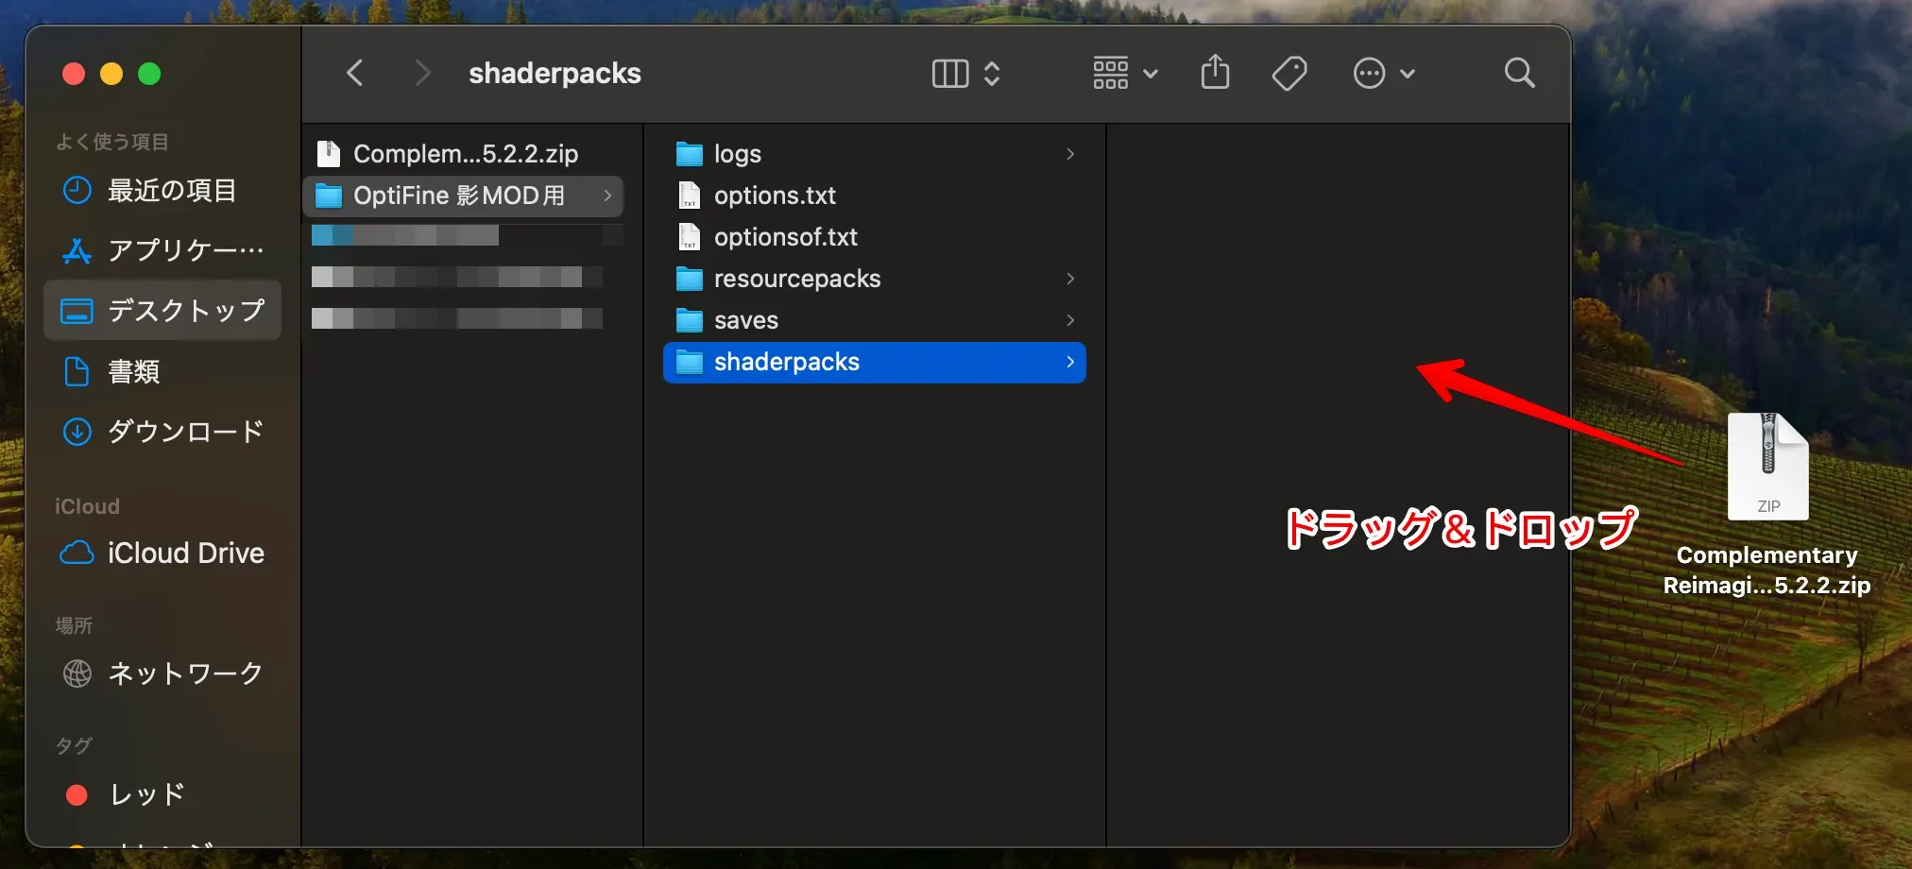1912x869 pixels.
Task: Click the optionsof.txt file icon
Action: (x=690, y=237)
